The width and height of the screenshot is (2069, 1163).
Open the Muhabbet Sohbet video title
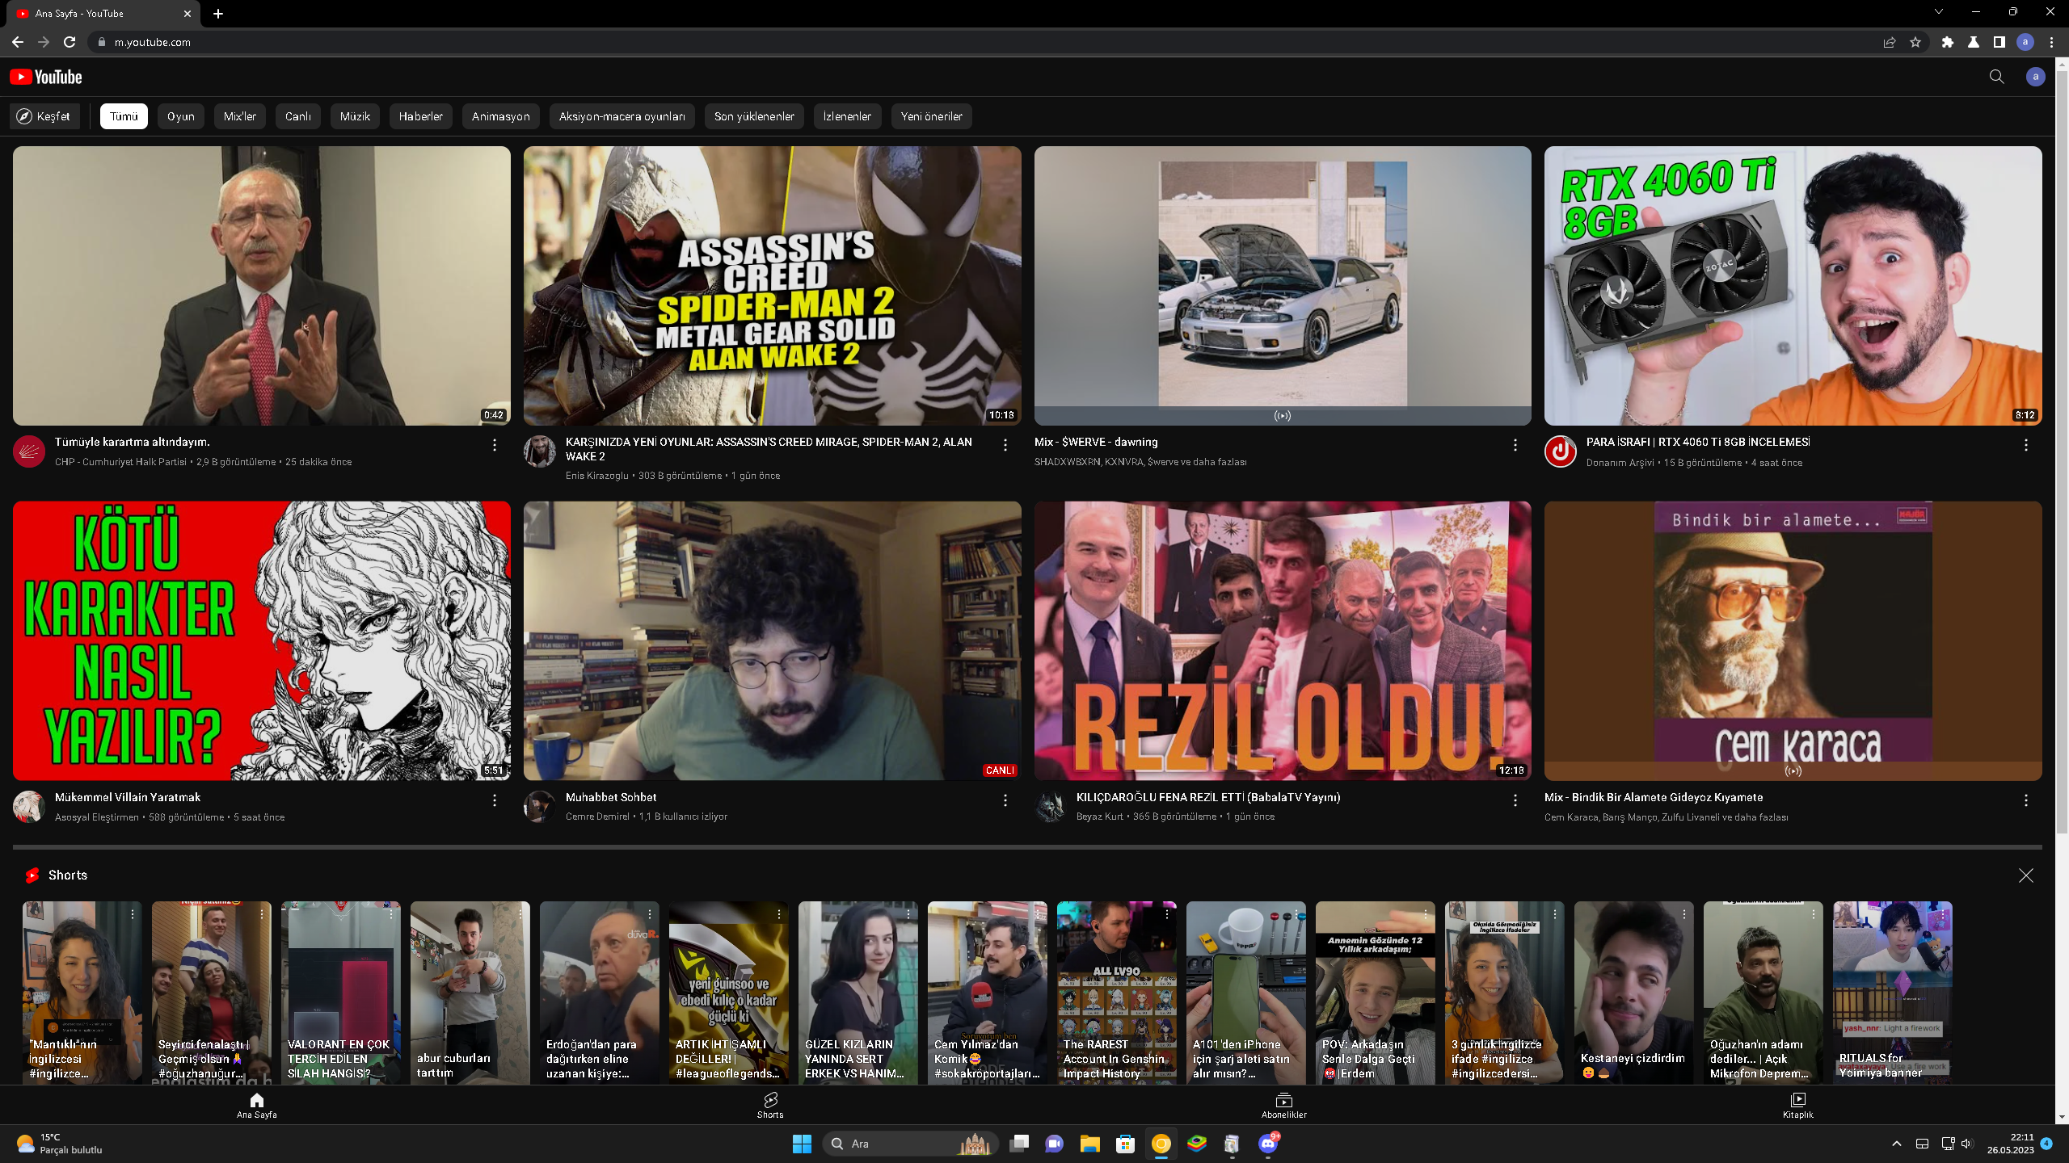[611, 797]
